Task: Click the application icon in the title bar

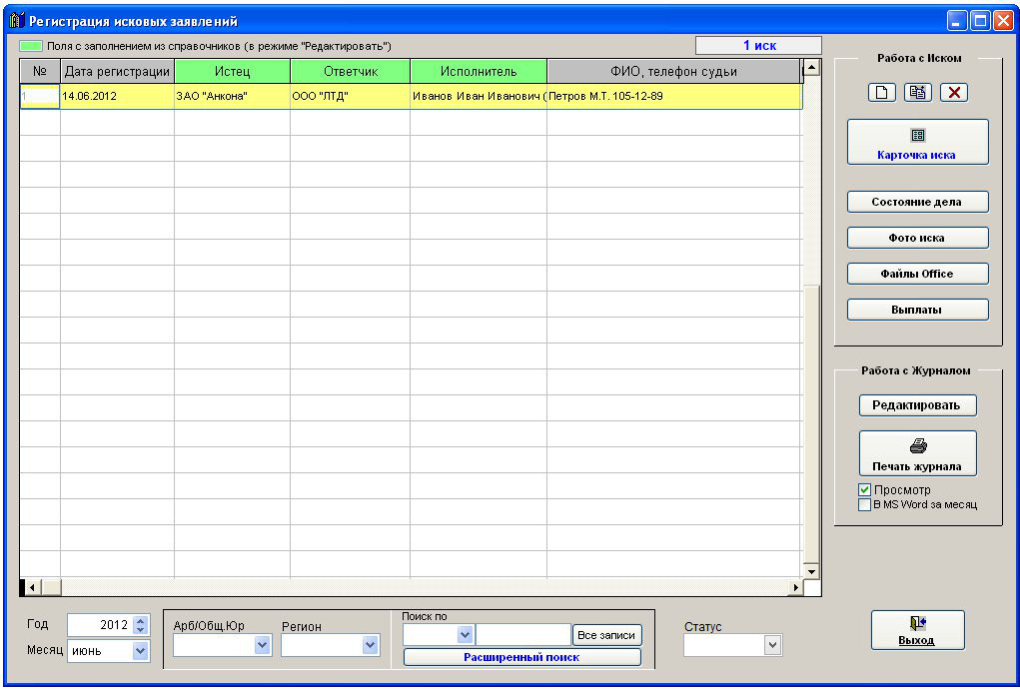Action: pyautogui.click(x=16, y=21)
